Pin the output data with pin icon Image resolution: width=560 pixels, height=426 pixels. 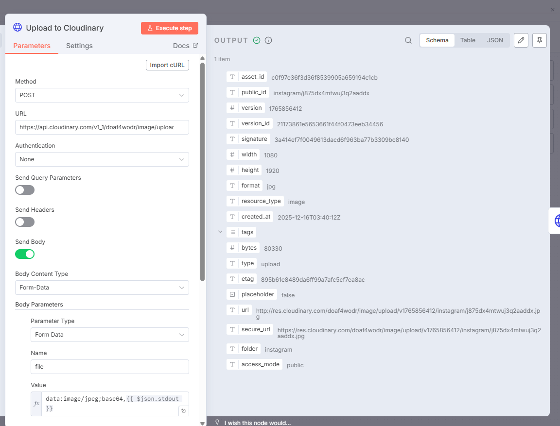click(x=540, y=40)
